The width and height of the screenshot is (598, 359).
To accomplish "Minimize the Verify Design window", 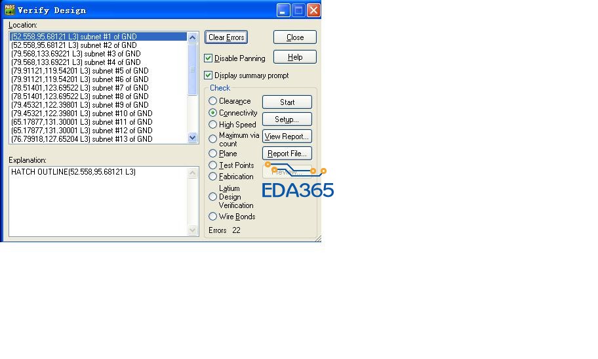I will click(x=283, y=10).
